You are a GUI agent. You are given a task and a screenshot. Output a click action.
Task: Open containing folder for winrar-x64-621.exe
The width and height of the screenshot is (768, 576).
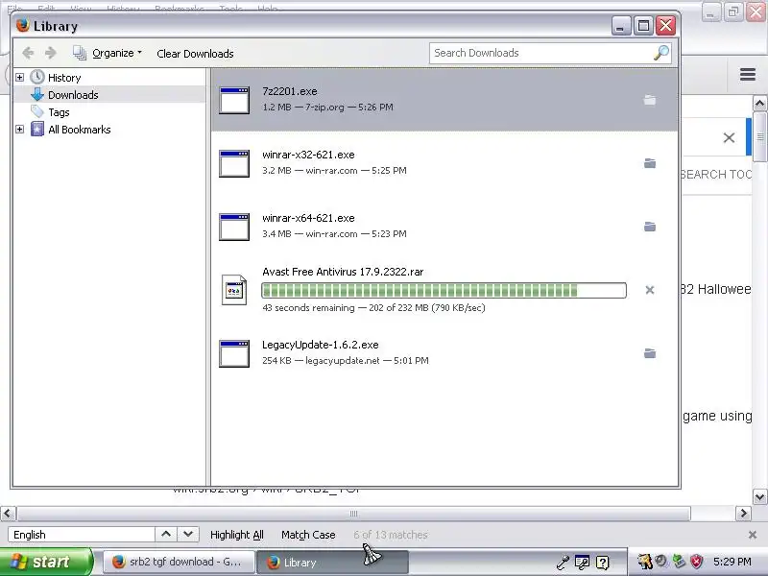(650, 227)
